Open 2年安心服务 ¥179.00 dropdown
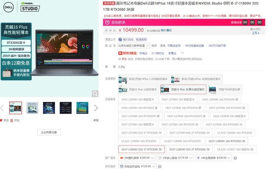Viewport: 268px width, 169px height. (175, 158)
